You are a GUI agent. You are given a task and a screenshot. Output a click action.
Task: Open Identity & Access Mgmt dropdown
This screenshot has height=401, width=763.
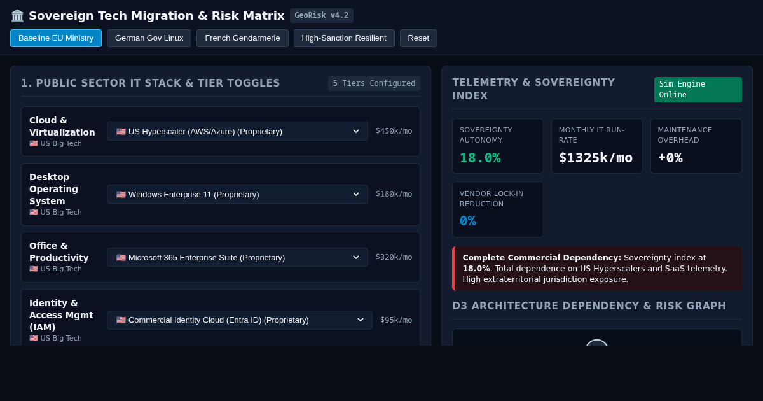coord(240,320)
